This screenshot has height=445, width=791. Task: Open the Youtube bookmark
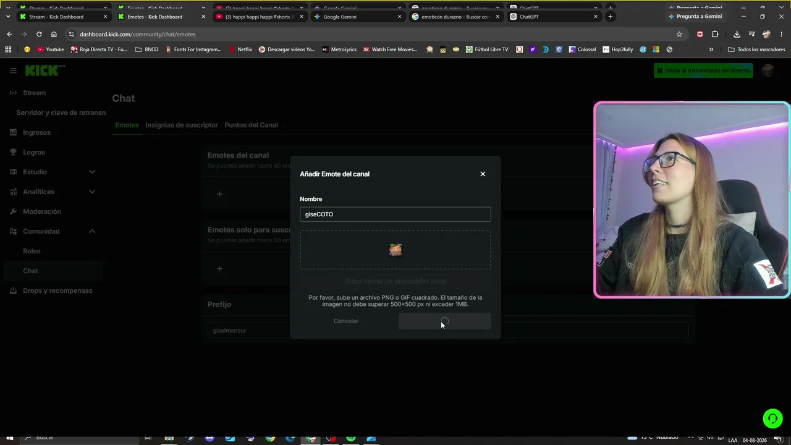click(51, 49)
